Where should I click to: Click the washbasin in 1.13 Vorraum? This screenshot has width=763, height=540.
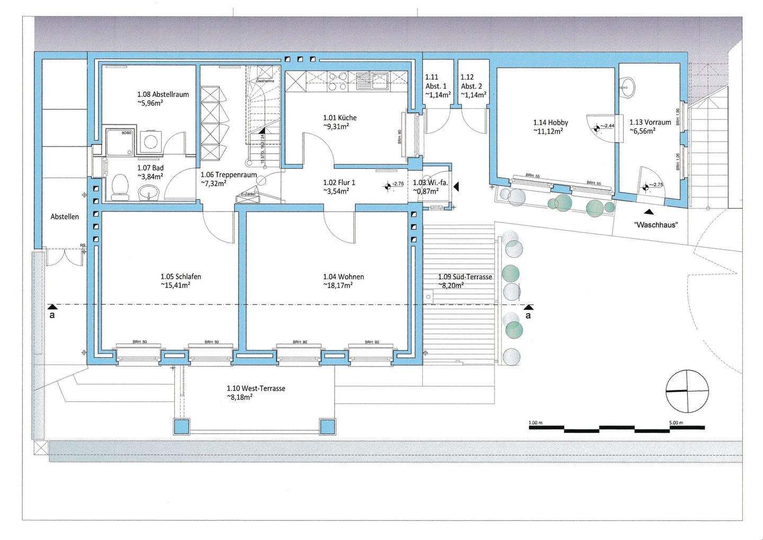click(x=628, y=87)
